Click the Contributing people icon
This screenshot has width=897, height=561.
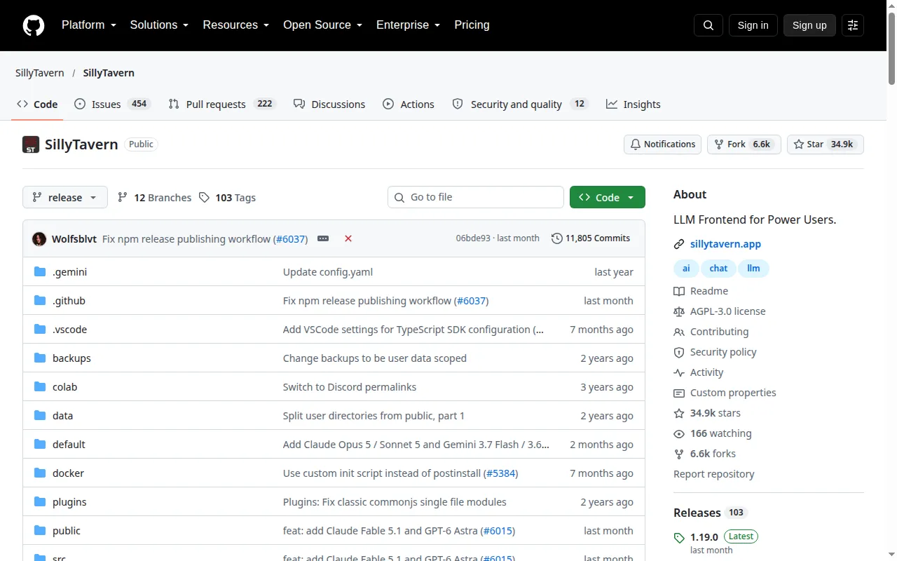tap(679, 332)
